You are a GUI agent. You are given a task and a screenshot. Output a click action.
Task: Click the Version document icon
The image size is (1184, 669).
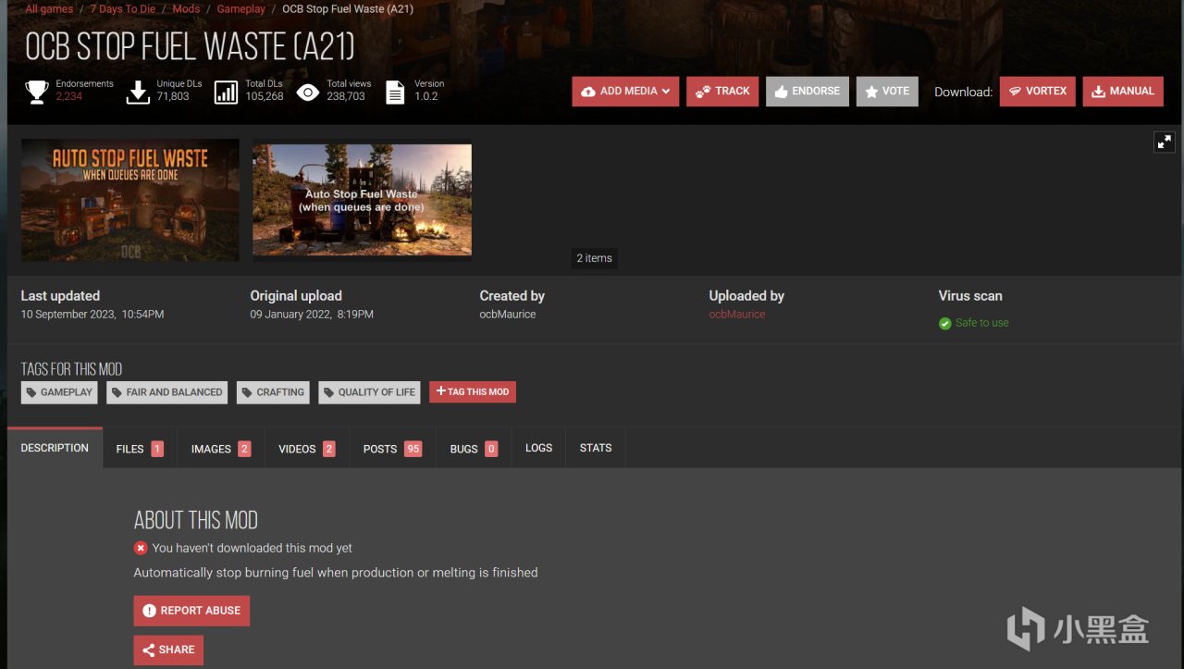[x=395, y=92]
